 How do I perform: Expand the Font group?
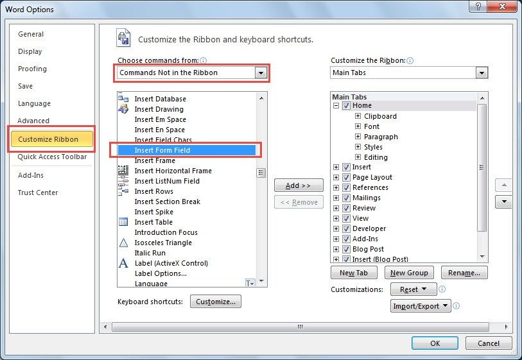[x=358, y=126]
